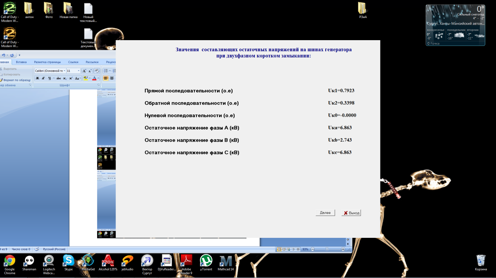Select the Draft view icon in status bar

point(298,249)
